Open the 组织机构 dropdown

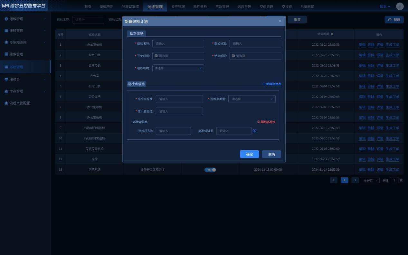(178, 68)
